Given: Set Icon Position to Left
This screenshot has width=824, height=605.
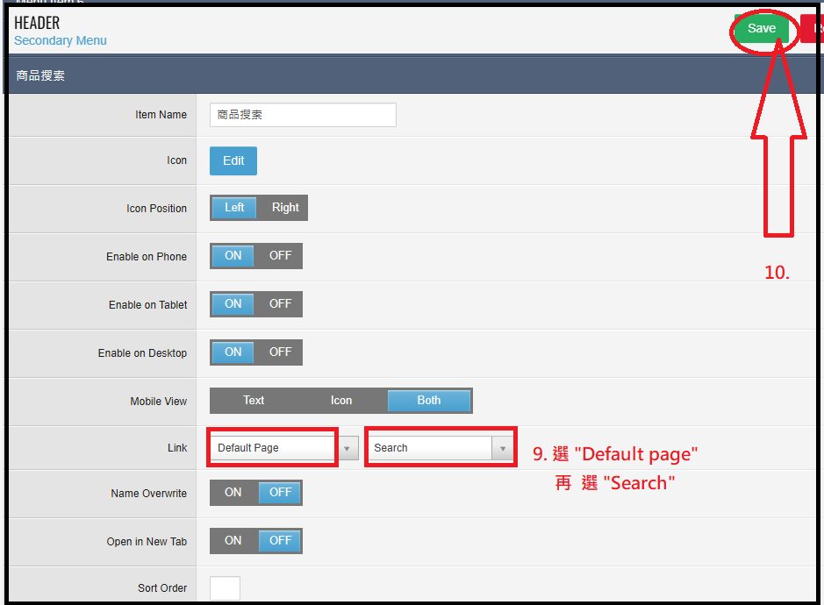Looking at the screenshot, I should [x=234, y=208].
